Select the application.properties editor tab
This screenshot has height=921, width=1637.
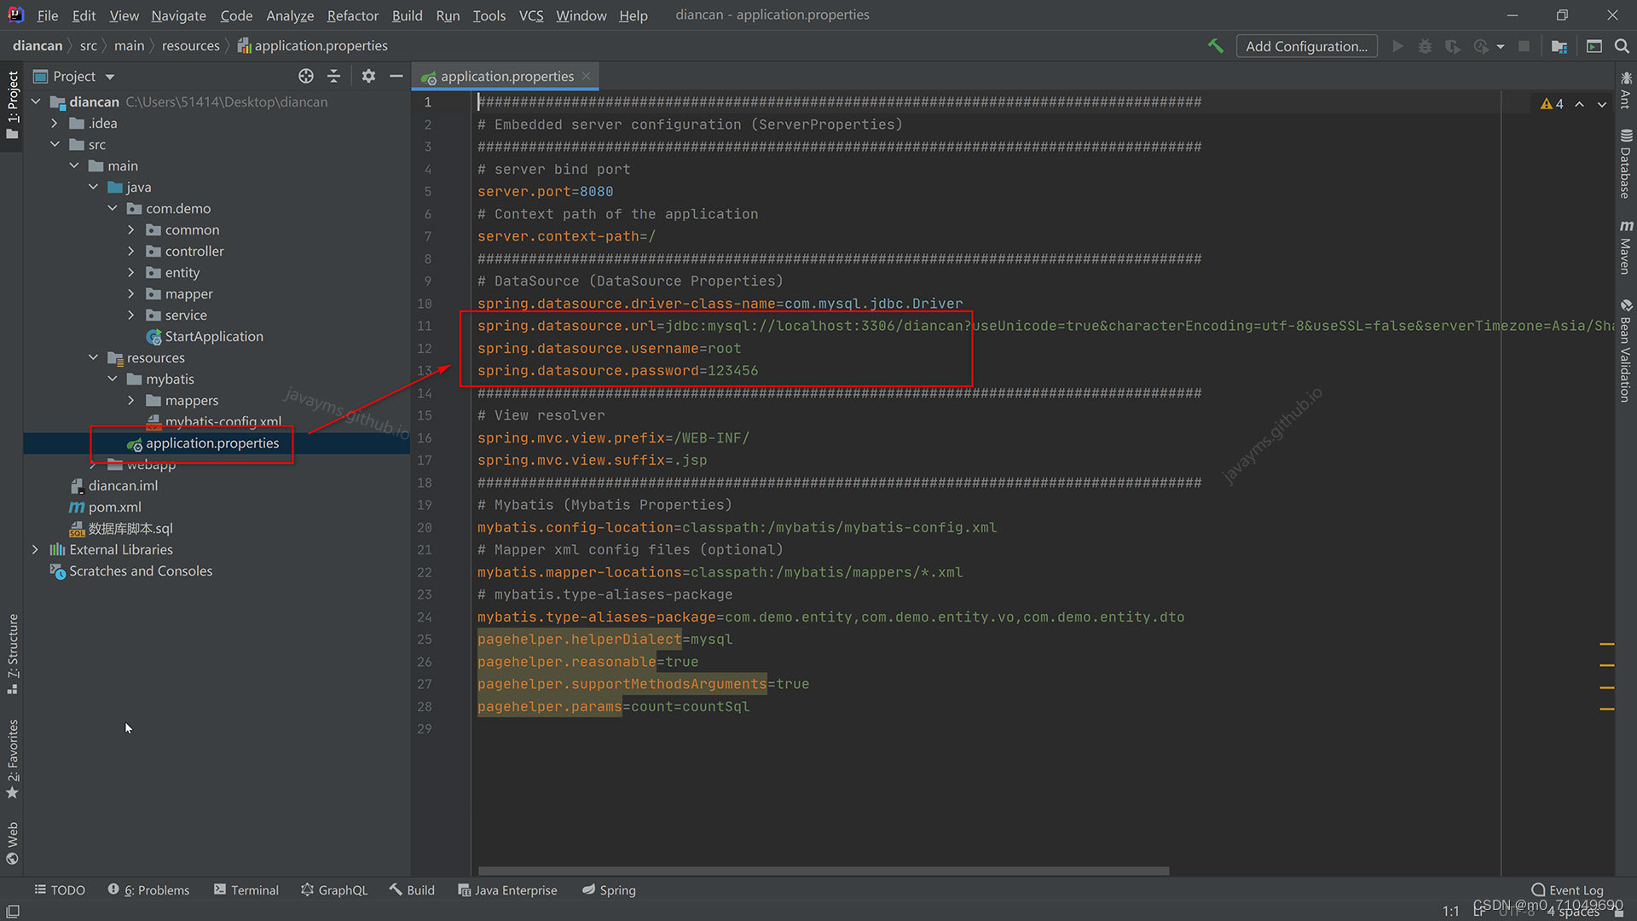[x=506, y=76]
